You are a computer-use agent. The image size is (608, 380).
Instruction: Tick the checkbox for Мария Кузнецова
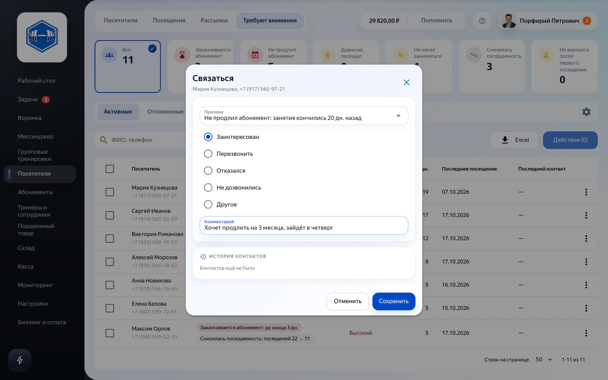click(x=110, y=192)
